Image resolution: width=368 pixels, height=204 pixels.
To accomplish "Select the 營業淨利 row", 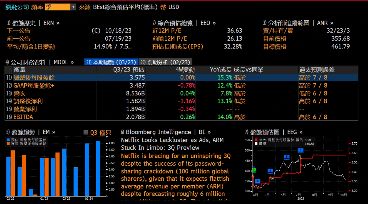I will (182, 109).
